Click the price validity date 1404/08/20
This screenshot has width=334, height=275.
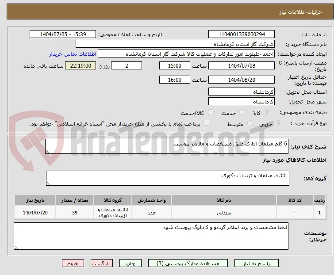coord(242,80)
